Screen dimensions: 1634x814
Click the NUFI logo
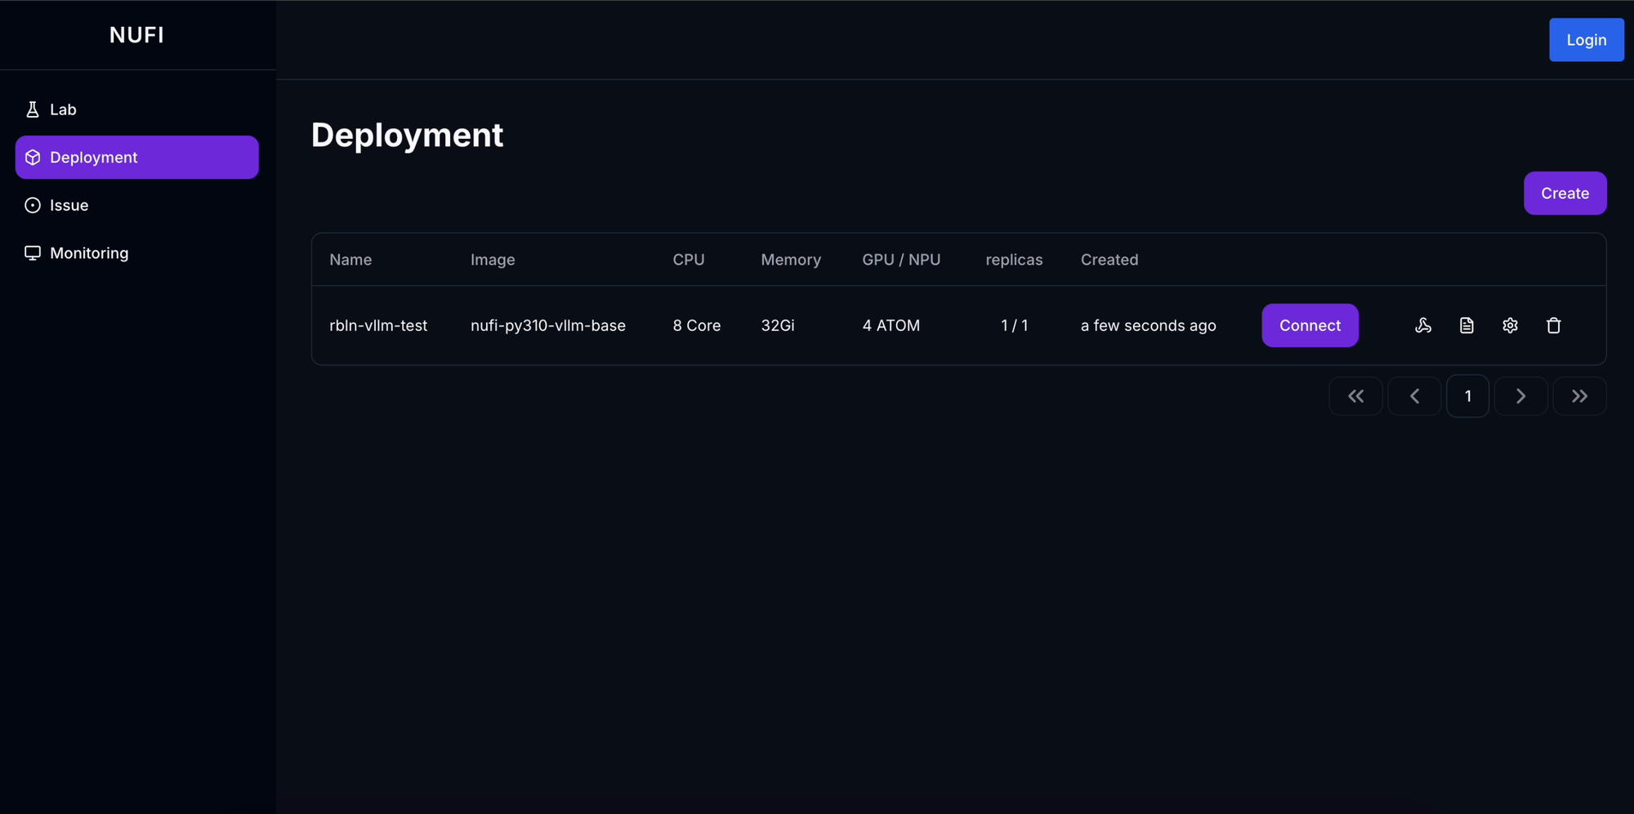[x=136, y=35]
